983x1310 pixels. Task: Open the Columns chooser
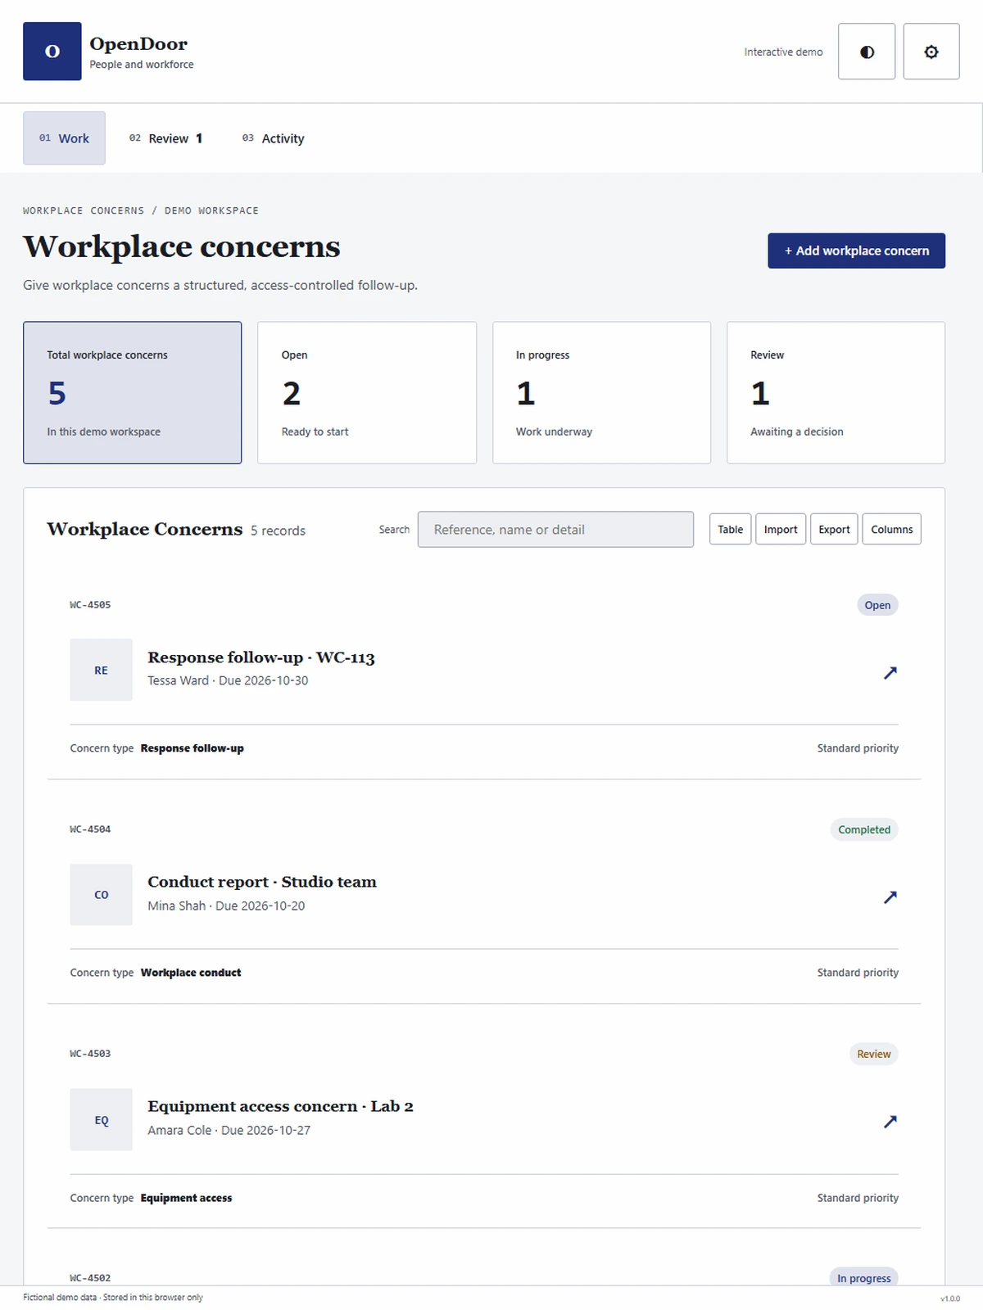pos(891,530)
